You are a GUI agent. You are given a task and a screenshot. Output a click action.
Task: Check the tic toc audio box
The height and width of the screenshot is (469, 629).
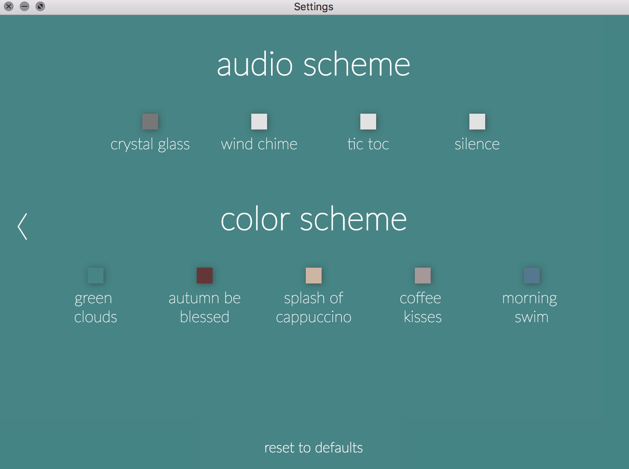point(368,122)
